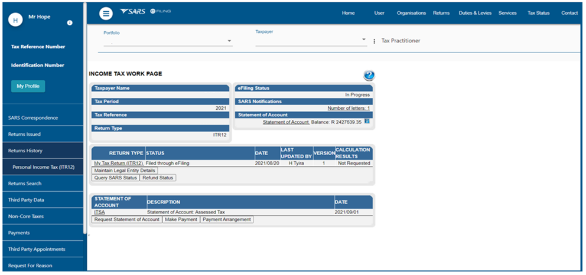The width and height of the screenshot is (586, 275).
Task: Click the Make Payment button
Action: click(181, 220)
